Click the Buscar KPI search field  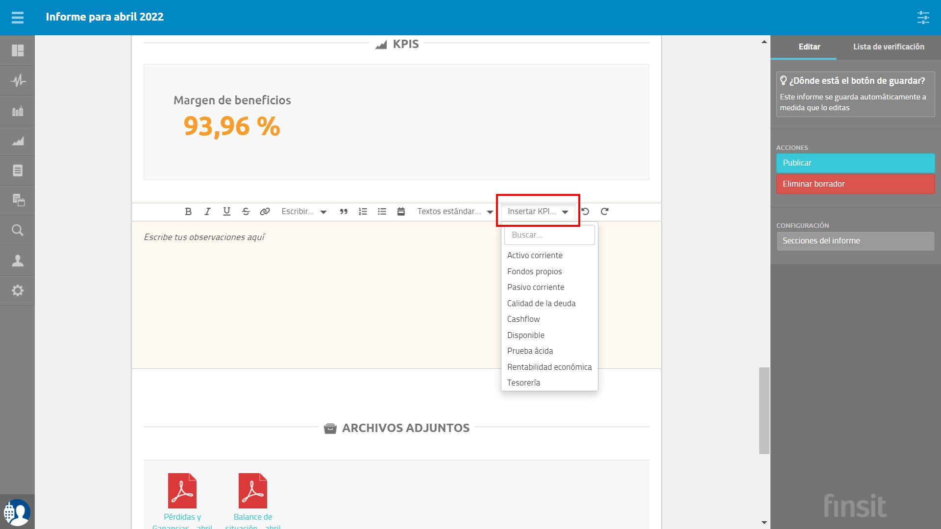[x=549, y=235]
